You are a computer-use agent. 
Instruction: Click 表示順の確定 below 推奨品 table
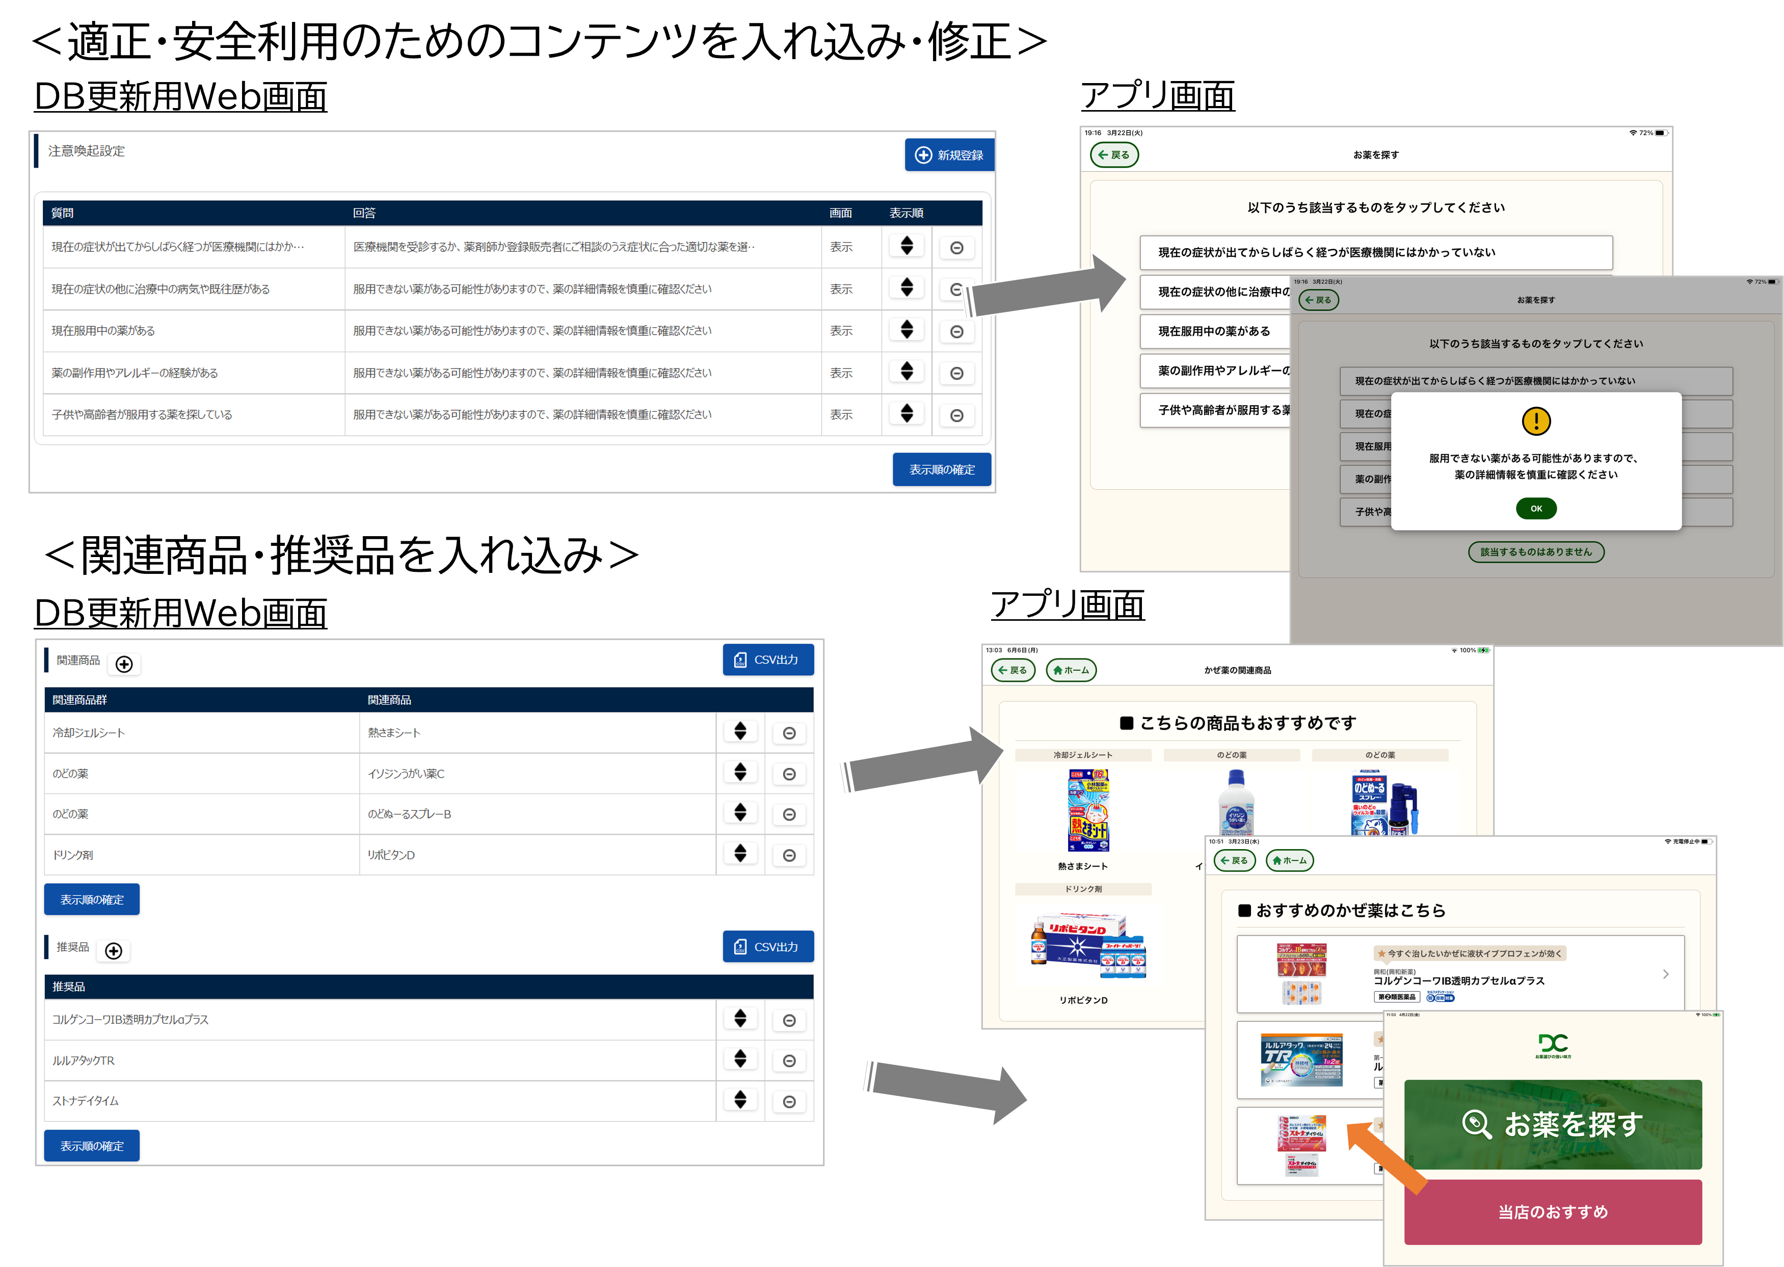point(92,1145)
